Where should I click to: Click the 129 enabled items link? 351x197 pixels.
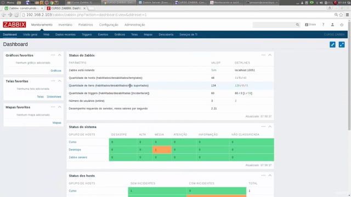coord(237,85)
